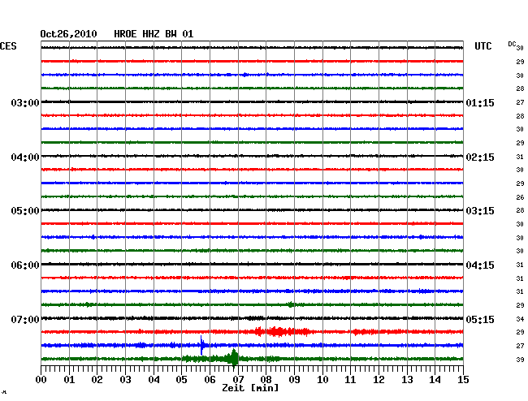The width and height of the screenshot is (528, 401).
Task: Click minute 09 on the time axis
Action: (x=294, y=380)
